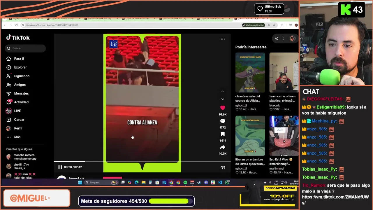
Task: Open the rghocd_5 author under clevatess video
Action: [x=241, y=105]
